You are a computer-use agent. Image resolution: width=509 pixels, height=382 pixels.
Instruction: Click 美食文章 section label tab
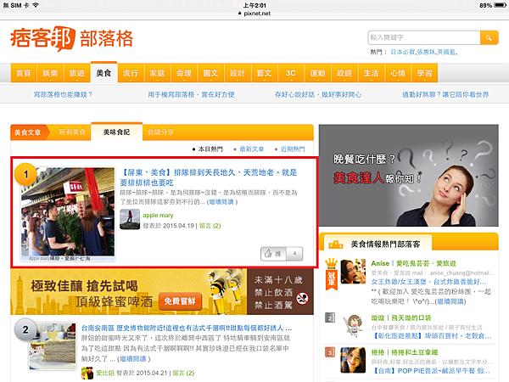tap(28, 132)
